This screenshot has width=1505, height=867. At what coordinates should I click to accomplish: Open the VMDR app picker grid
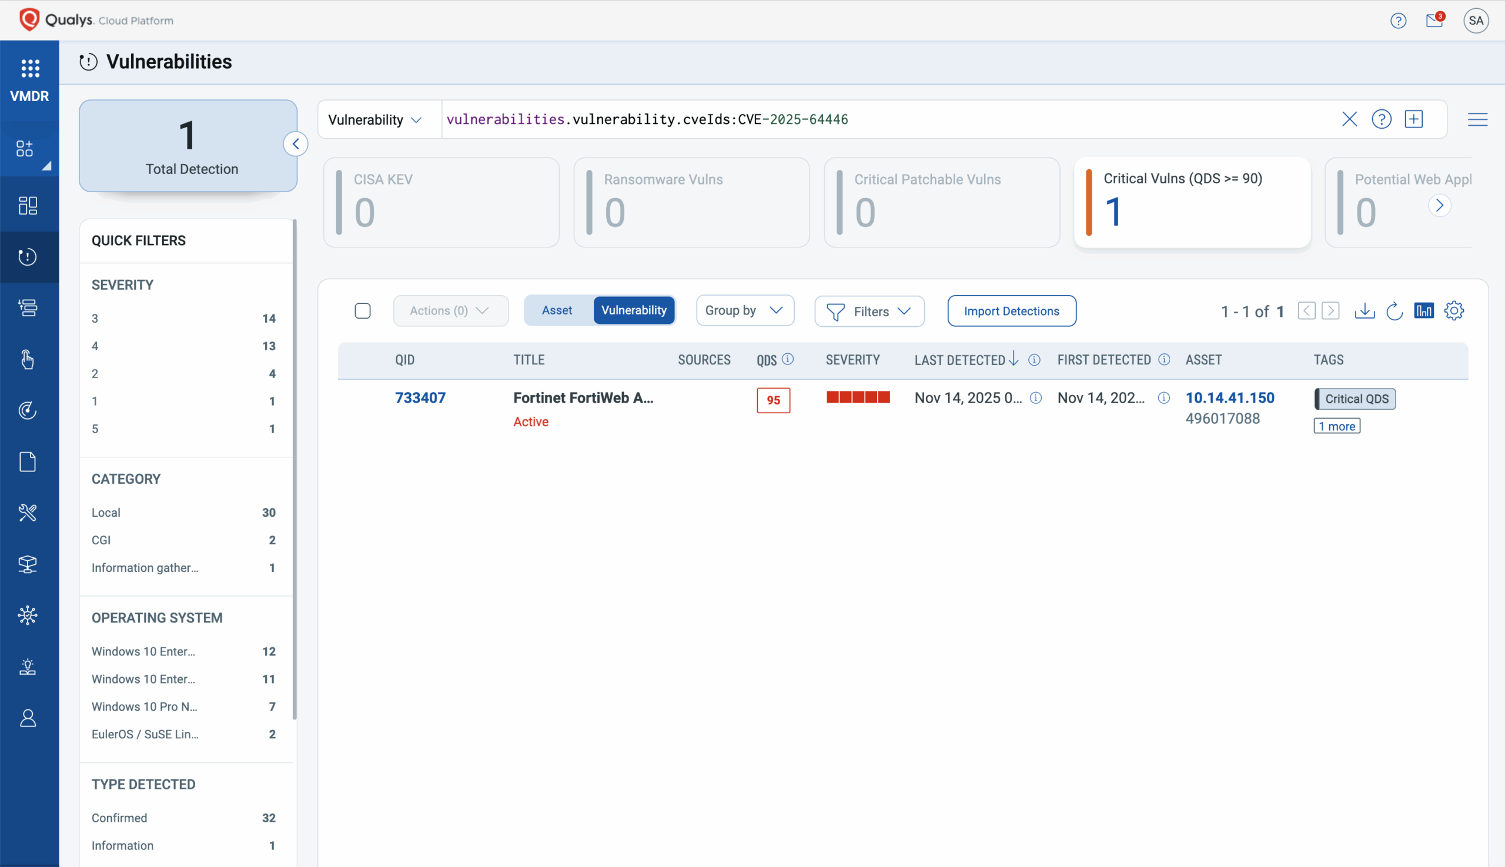(30, 69)
